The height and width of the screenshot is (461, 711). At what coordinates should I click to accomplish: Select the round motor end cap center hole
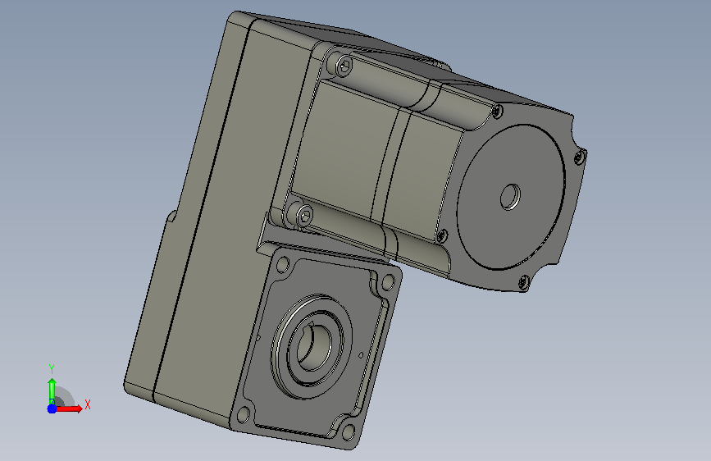(510, 197)
